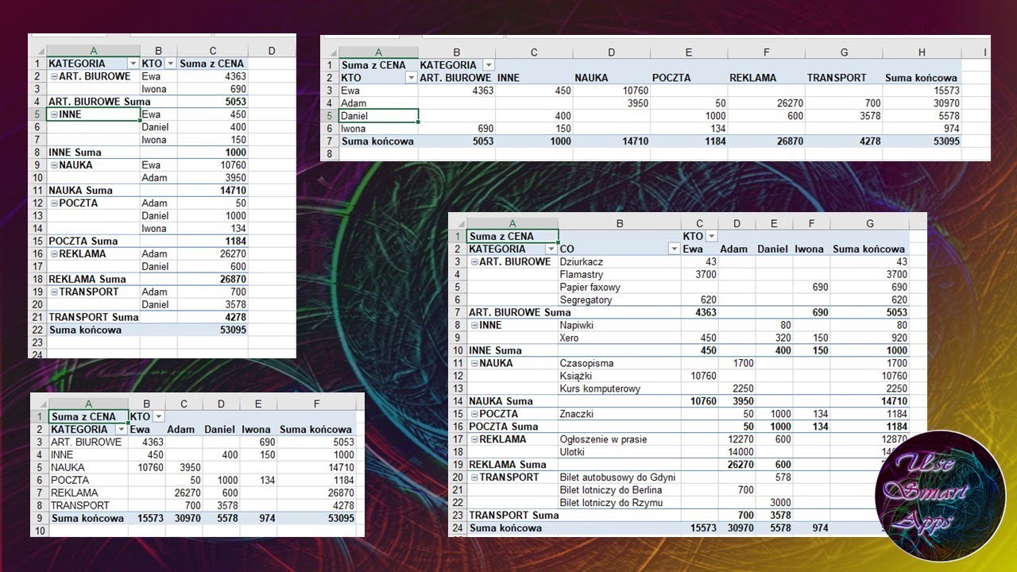Select REKLAMA column label in KTO-rows pivot
The image size is (1017, 572).
pyautogui.click(x=767, y=78)
